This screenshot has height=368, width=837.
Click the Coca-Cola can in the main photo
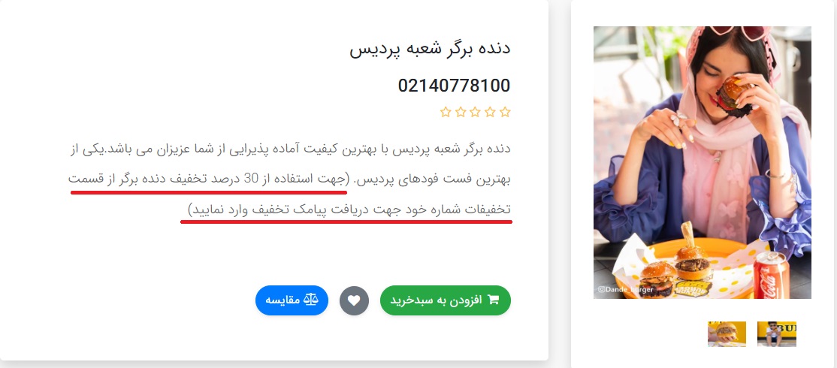[772, 275]
